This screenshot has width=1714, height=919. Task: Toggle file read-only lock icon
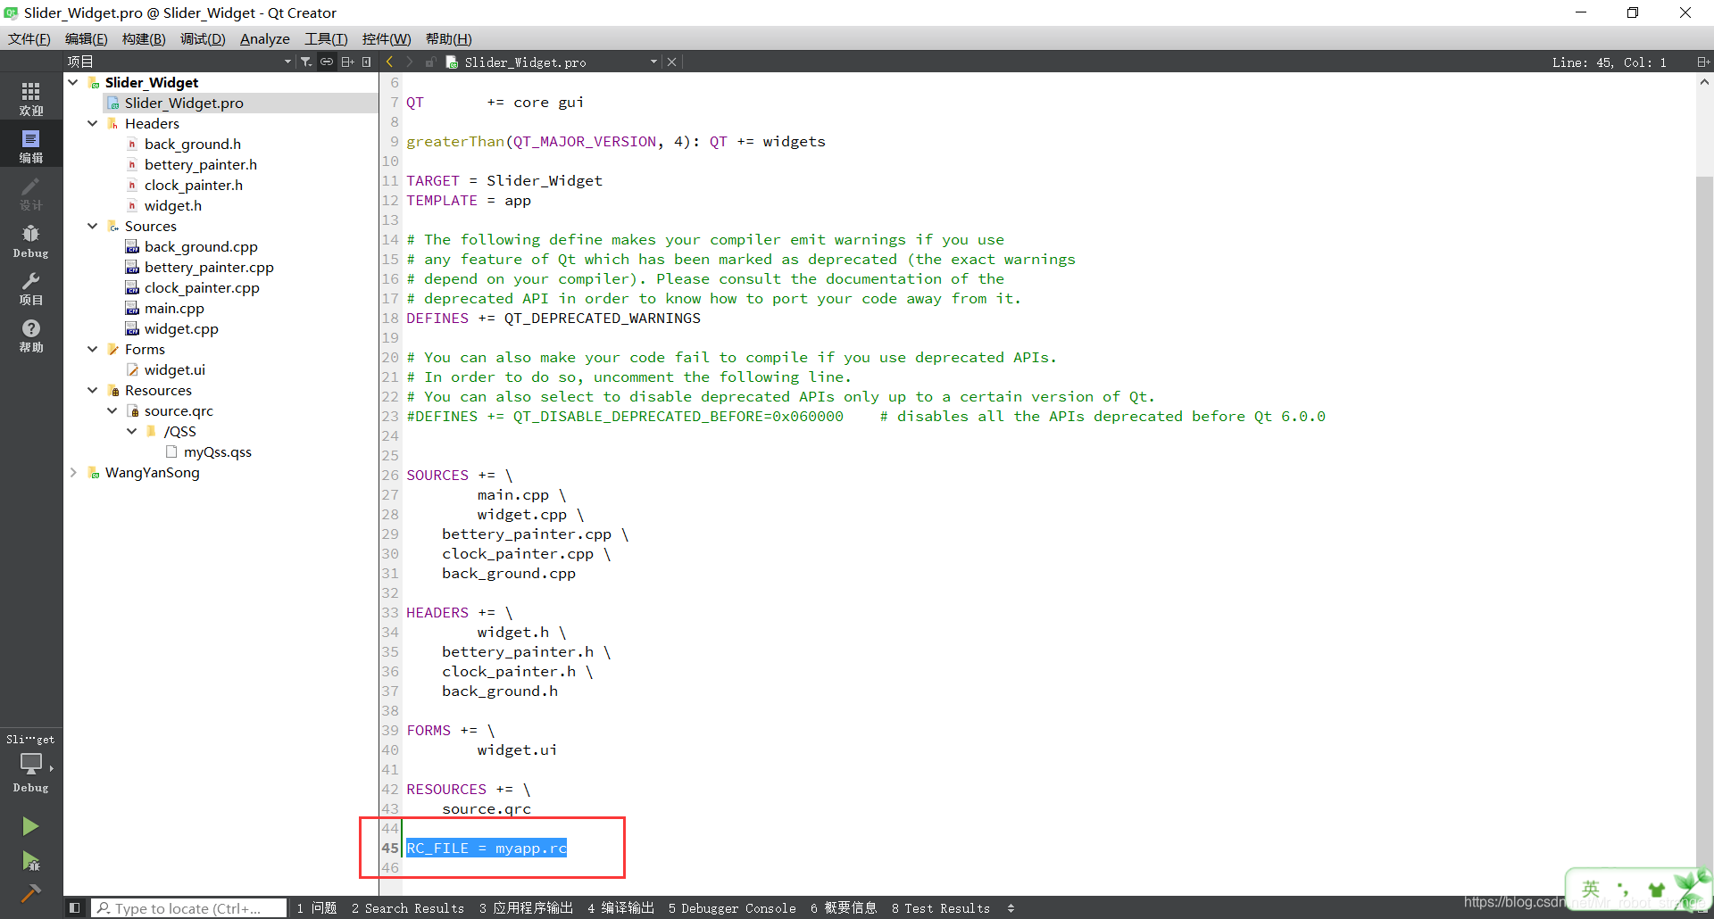(x=430, y=62)
